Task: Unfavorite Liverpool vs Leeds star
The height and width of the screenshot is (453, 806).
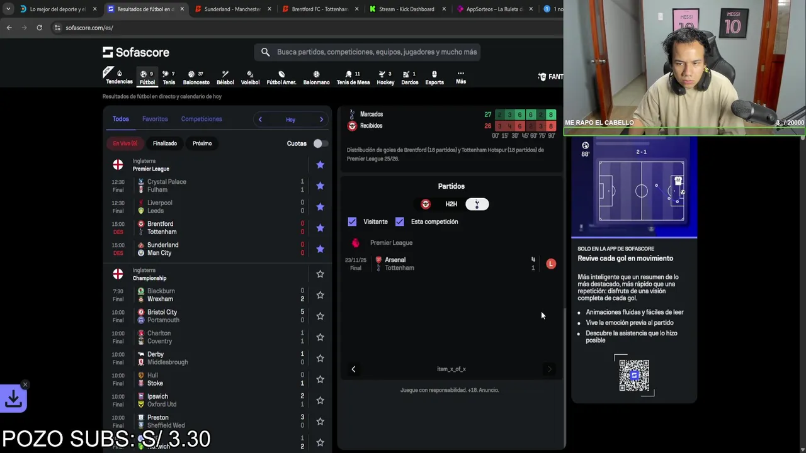Action: pyautogui.click(x=320, y=207)
